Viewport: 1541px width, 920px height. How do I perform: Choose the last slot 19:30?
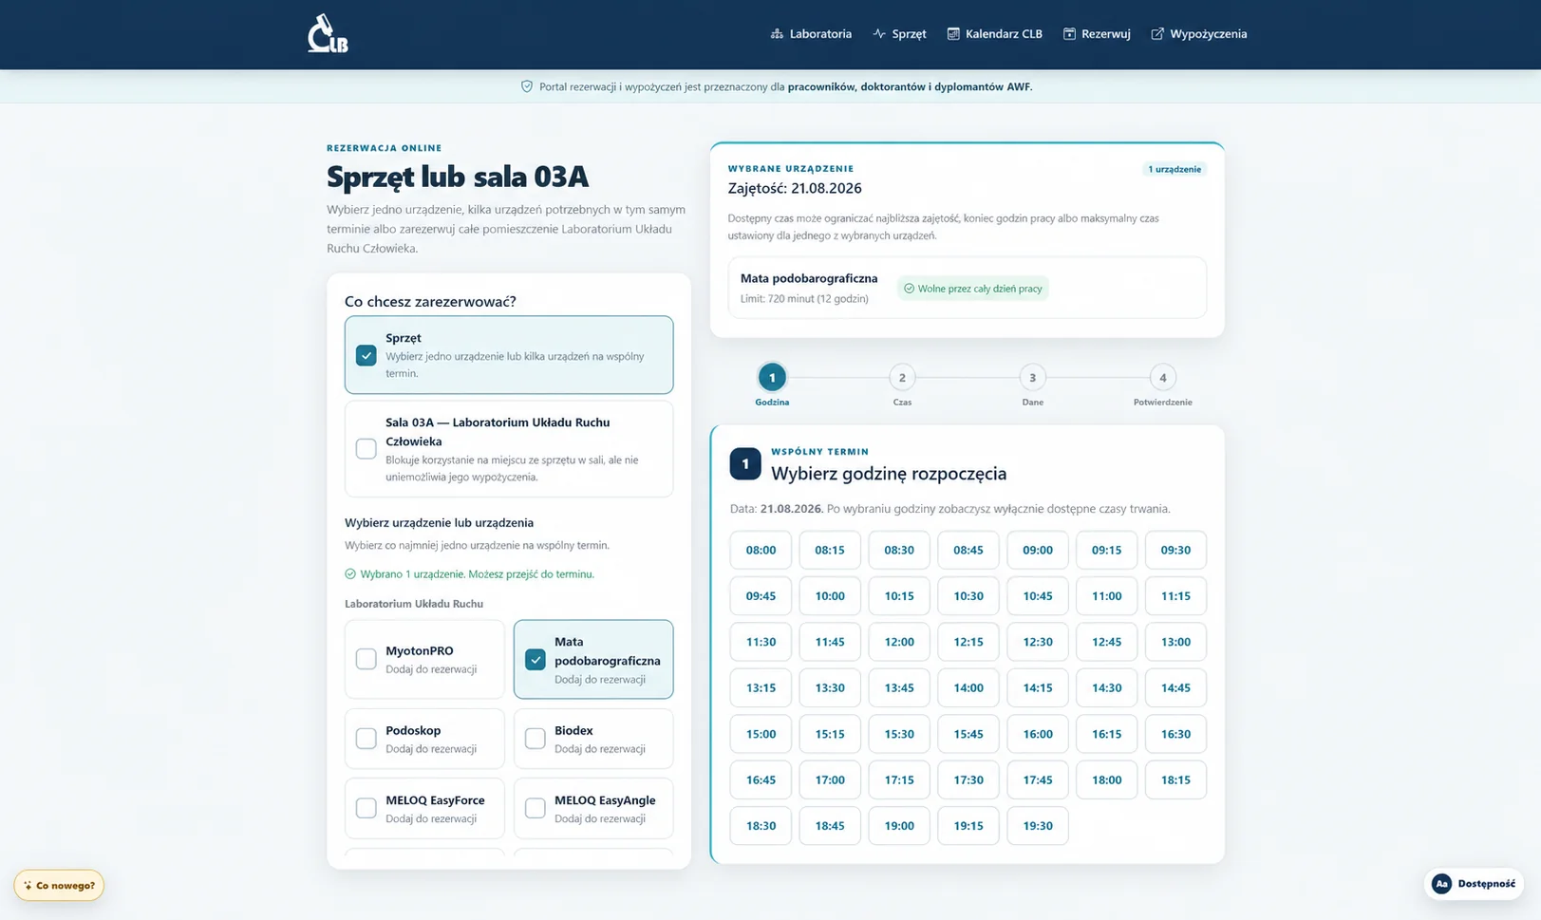click(1038, 826)
